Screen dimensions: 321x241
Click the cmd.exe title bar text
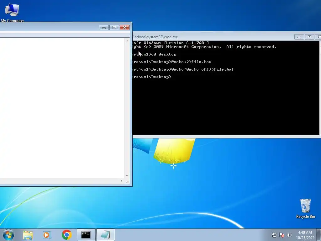point(155,37)
